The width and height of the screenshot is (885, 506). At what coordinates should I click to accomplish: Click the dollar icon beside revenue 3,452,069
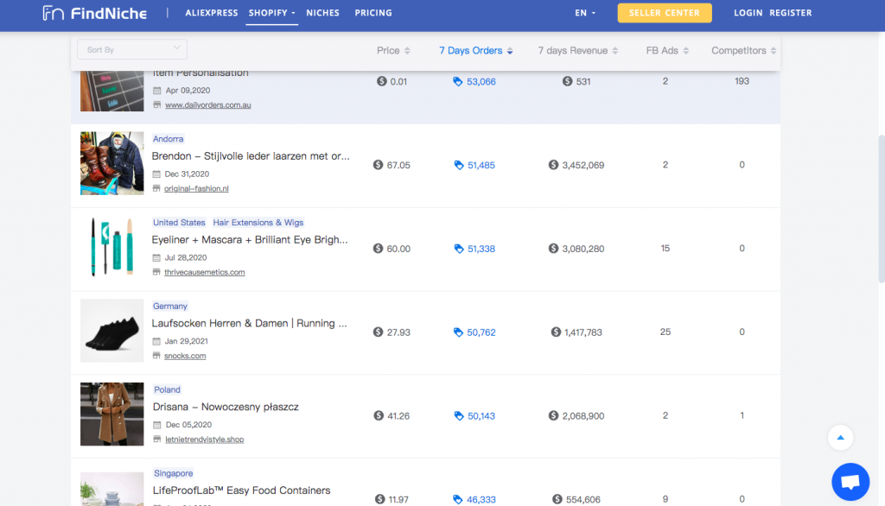pos(553,165)
